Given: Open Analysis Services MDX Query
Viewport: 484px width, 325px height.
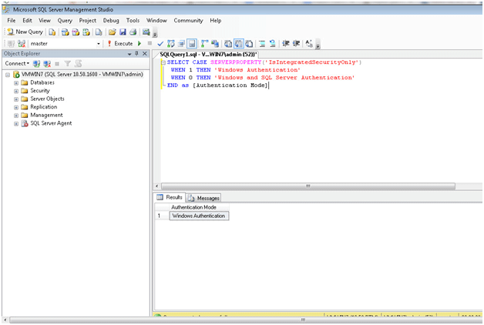Looking at the screenshot, I should pos(66,32).
